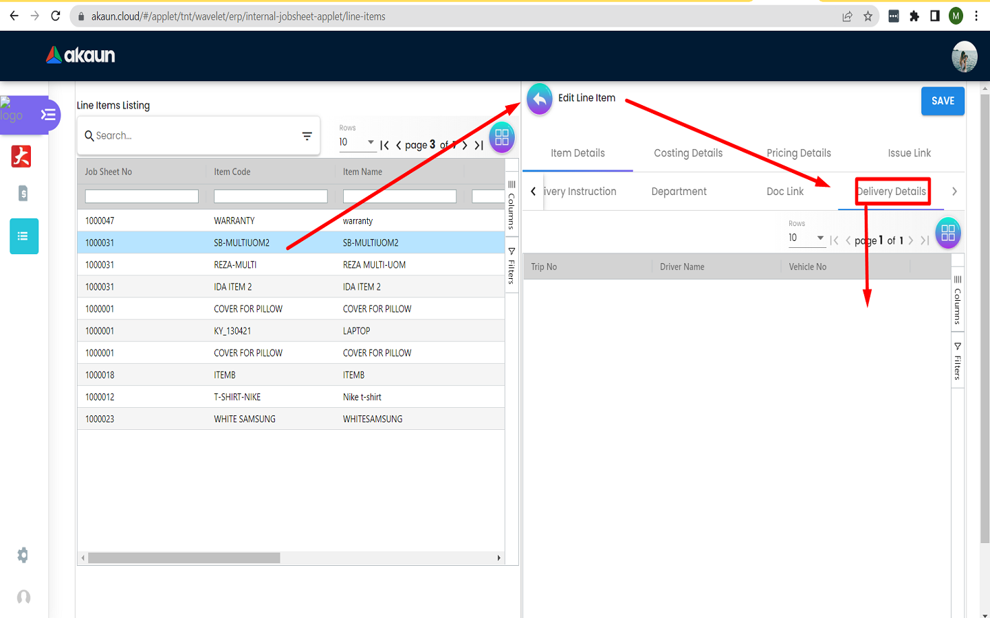The width and height of the screenshot is (990, 618).
Task: Open the search filter options icon
Action: pos(307,136)
